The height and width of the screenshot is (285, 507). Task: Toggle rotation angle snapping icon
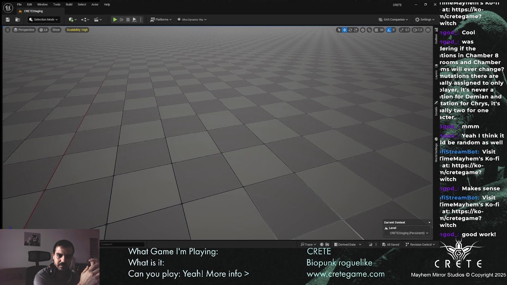tap(389, 30)
